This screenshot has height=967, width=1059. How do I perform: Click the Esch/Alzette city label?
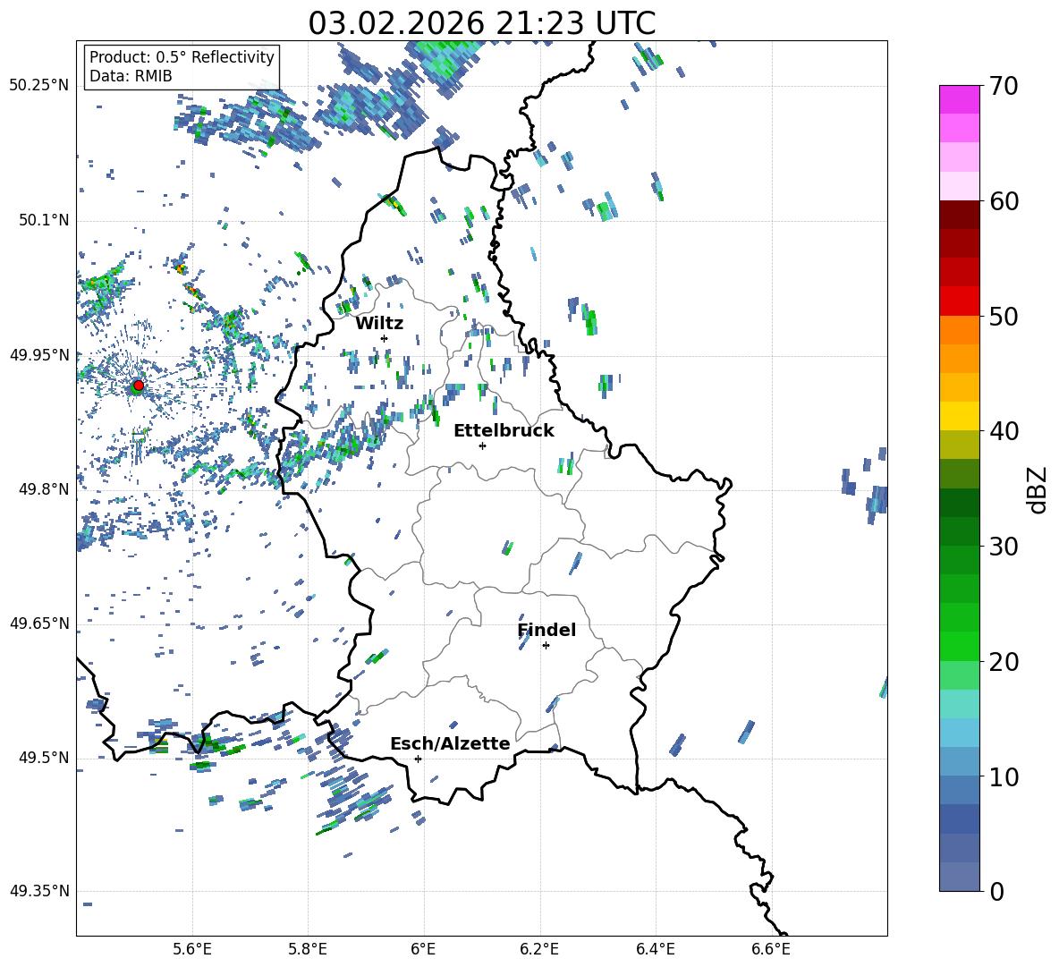tap(450, 744)
